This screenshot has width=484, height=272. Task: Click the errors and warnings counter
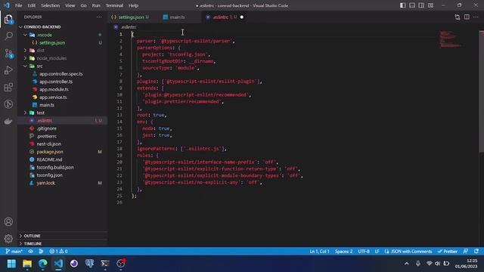pyautogui.click(x=58, y=252)
